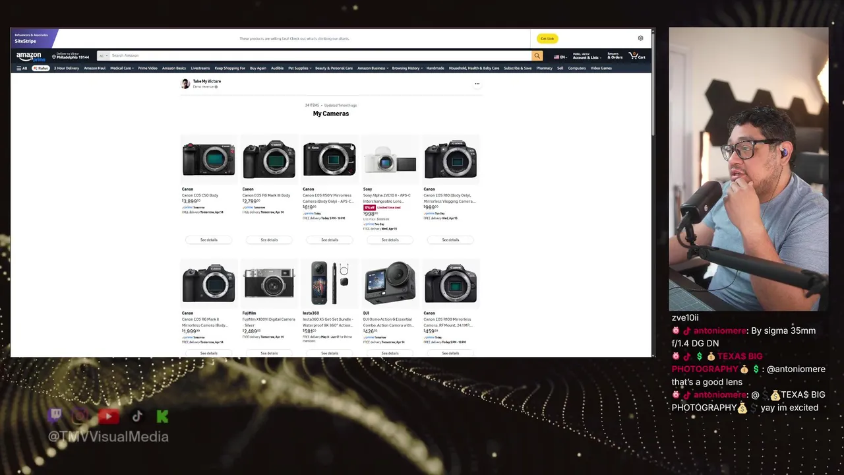The image size is (844, 475).
Task: See details for Fujifilm X100VI camera
Action: pos(269,353)
